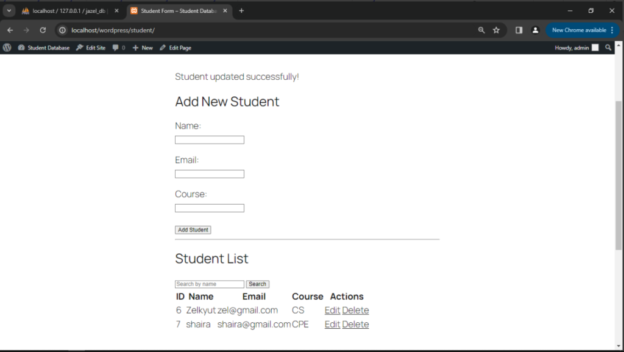Open the Edit Site admin bar item
This screenshot has height=352, width=624.
pos(90,48)
